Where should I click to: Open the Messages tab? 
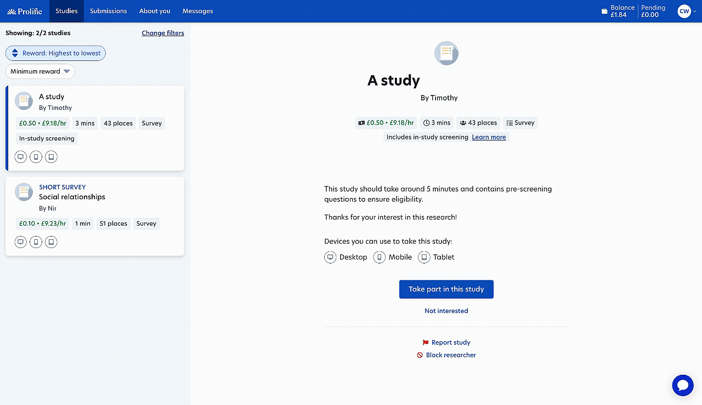(x=198, y=11)
